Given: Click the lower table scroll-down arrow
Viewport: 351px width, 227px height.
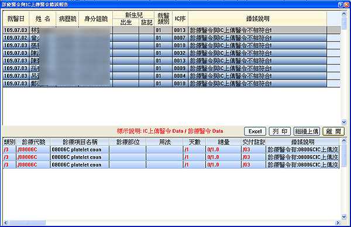Looking at the screenshot, I should click(x=344, y=216).
